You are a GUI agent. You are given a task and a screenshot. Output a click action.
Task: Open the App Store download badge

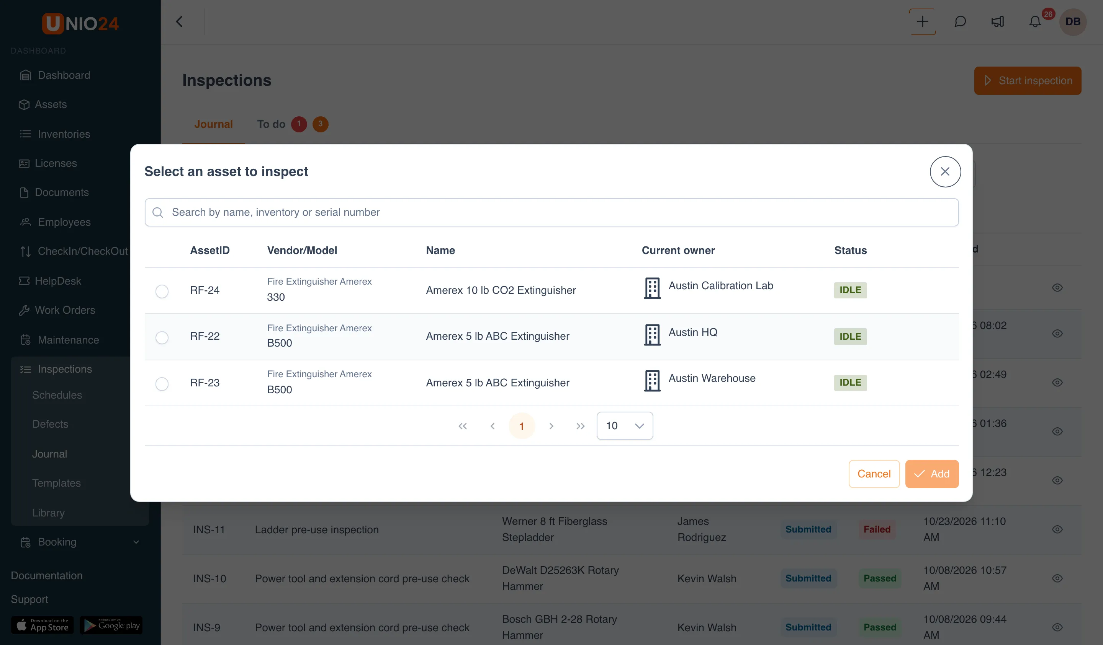click(42, 625)
